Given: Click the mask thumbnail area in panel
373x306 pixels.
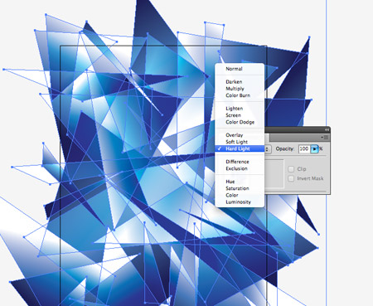Looking at the screenshot, I should (x=274, y=174).
